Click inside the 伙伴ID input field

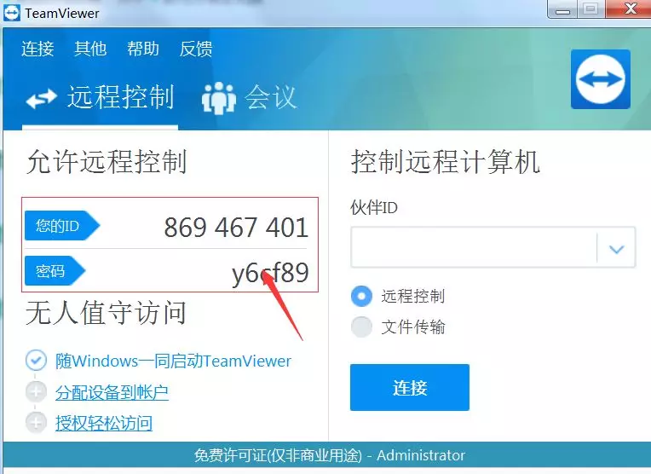[x=474, y=247]
